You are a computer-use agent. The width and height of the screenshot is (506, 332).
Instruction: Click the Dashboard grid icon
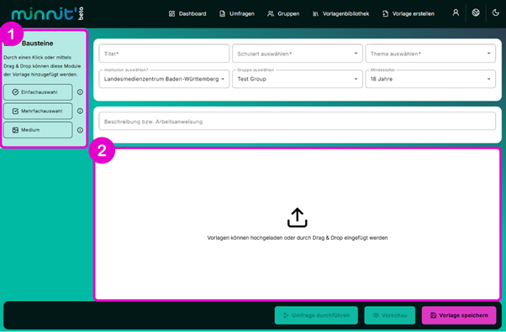tap(171, 14)
